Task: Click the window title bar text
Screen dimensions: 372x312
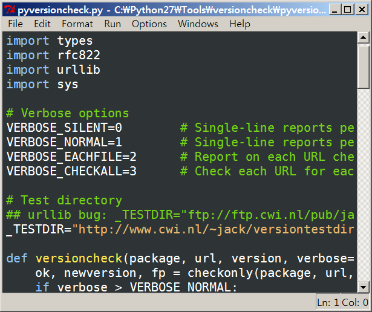Action: coord(171,10)
